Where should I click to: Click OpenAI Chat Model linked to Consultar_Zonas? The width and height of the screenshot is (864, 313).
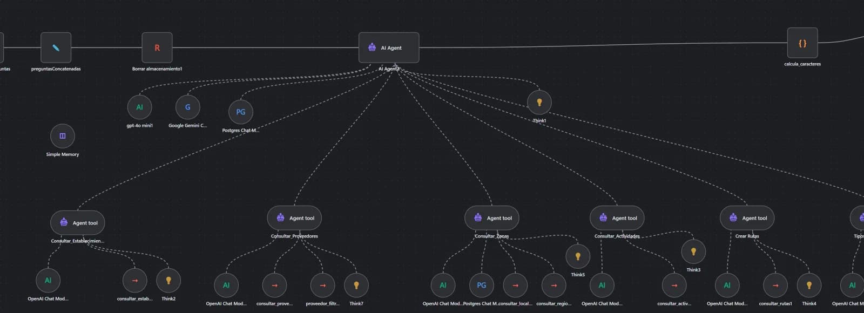[443, 285]
